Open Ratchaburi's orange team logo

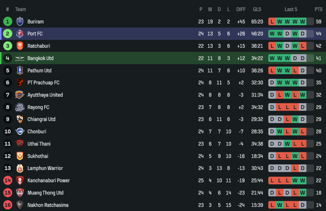tap(20, 46)
